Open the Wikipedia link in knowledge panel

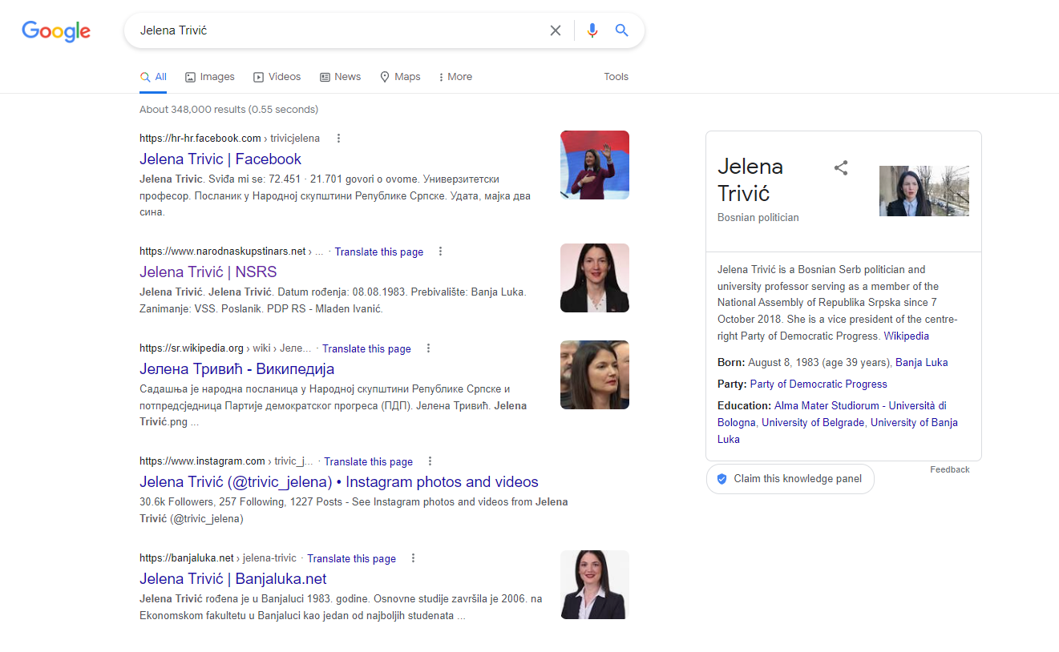pyautogui.click(x=906, y=336)
